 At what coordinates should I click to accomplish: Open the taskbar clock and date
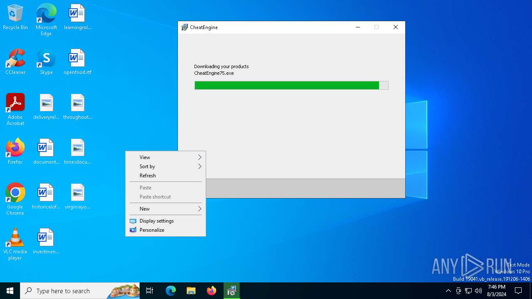point(497,291)
